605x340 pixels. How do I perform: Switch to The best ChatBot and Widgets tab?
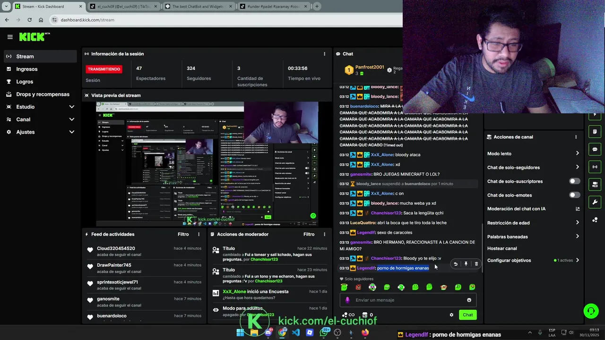tap(199, 6)
